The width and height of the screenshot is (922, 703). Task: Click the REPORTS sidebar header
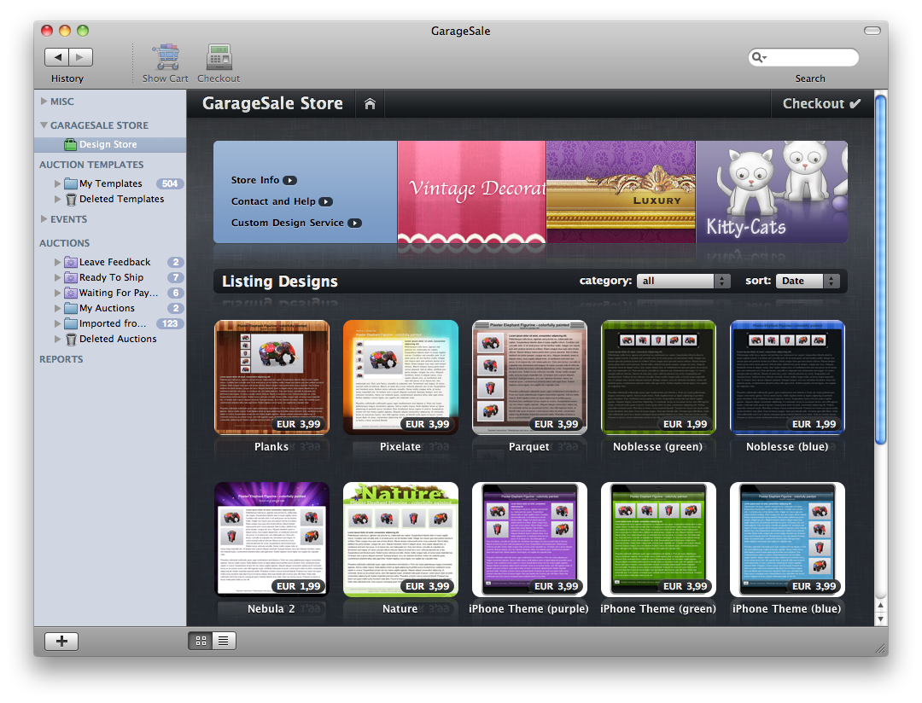pyautogui.click(x=61, y=359)
